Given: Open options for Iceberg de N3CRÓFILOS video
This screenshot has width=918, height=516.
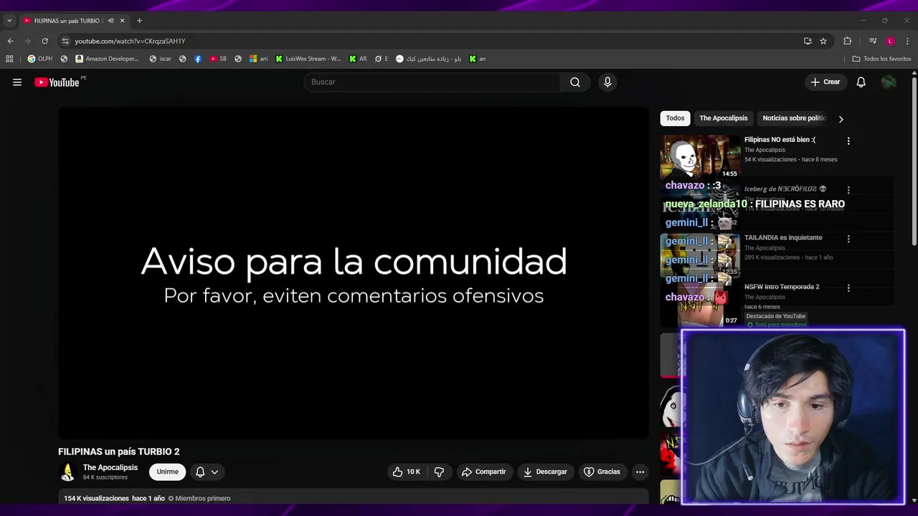Looking at the screenshot, I should click(x=848, y=191).
